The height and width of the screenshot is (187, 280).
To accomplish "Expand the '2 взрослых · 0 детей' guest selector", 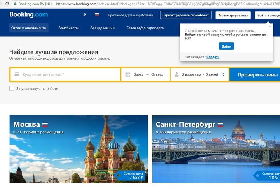I will (199, 74).
